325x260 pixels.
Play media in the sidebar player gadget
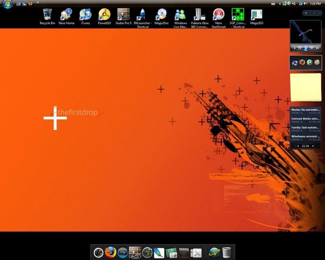(x=305, y=48)
